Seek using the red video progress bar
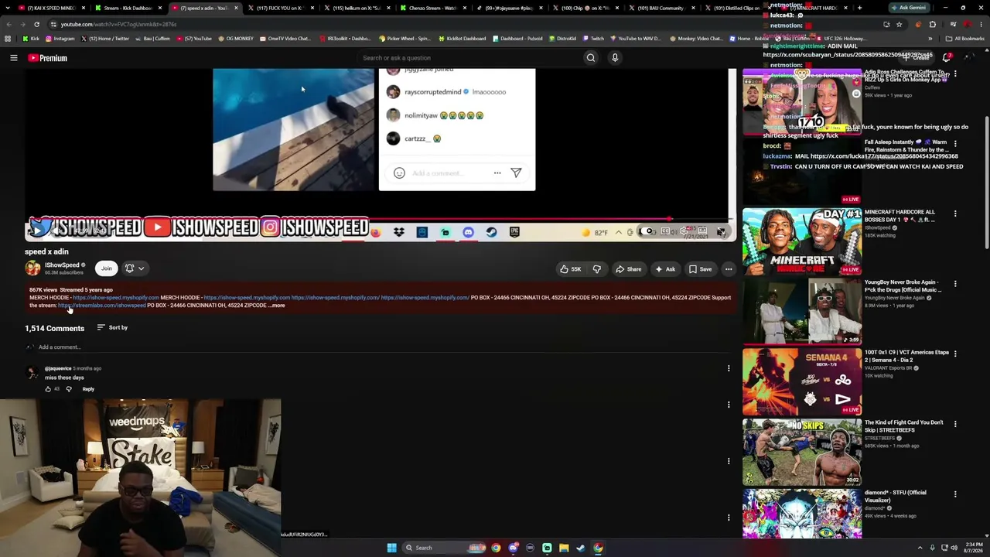Screen dimensions: 990x557 click(x=379, y=219)
